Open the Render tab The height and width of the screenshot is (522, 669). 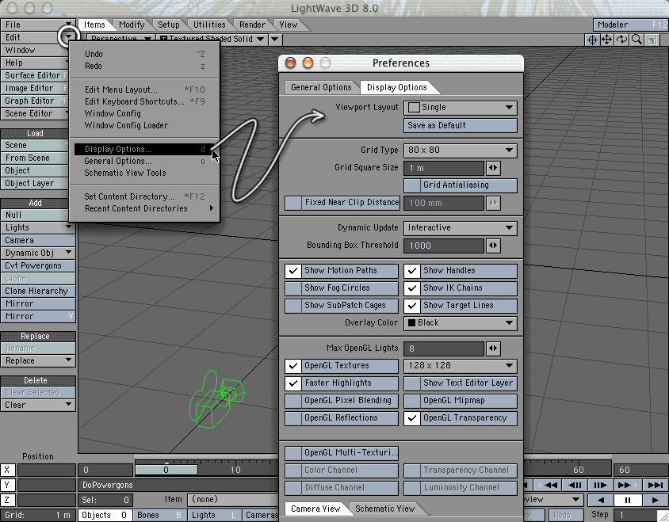(x=252, y=25)
